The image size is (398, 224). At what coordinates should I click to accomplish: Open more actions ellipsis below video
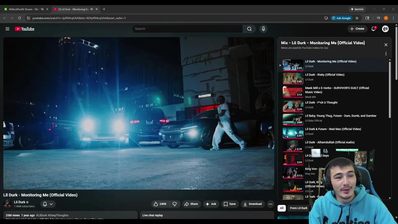pyautogui.click(x=271, y=204)
